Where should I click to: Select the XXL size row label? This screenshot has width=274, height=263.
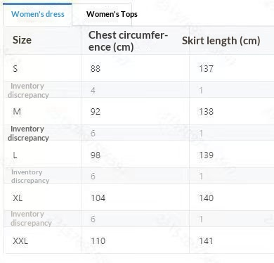[x=20, y=241]
